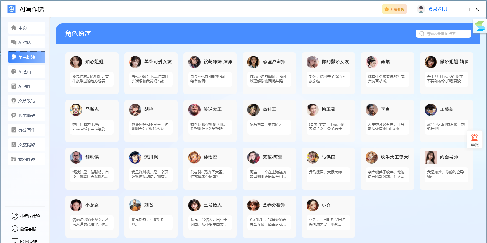This screenshot has width=487, height=243.
Task: Click 马保国 card title
Action: click(329, 157)
